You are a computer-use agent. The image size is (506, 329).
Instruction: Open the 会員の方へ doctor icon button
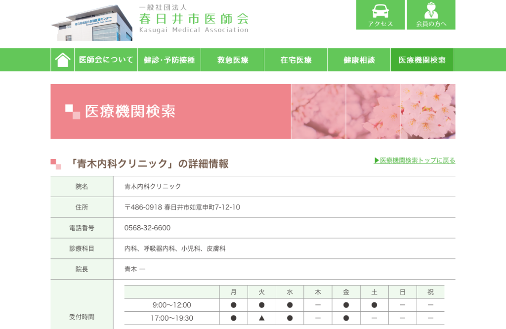[431, 14]
